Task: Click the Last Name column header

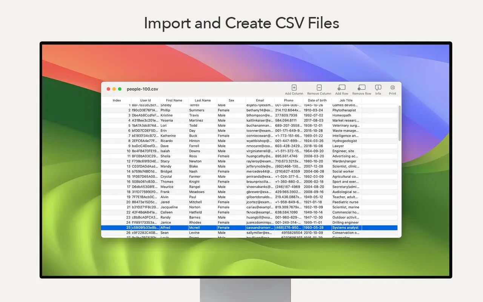Action: click(203, 100)
